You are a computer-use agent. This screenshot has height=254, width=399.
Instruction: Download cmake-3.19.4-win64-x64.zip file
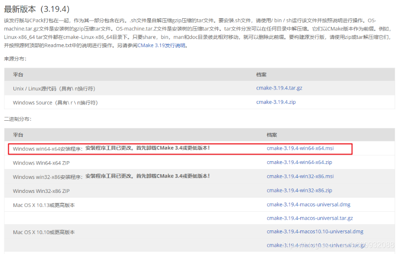(x=299, y=162)
